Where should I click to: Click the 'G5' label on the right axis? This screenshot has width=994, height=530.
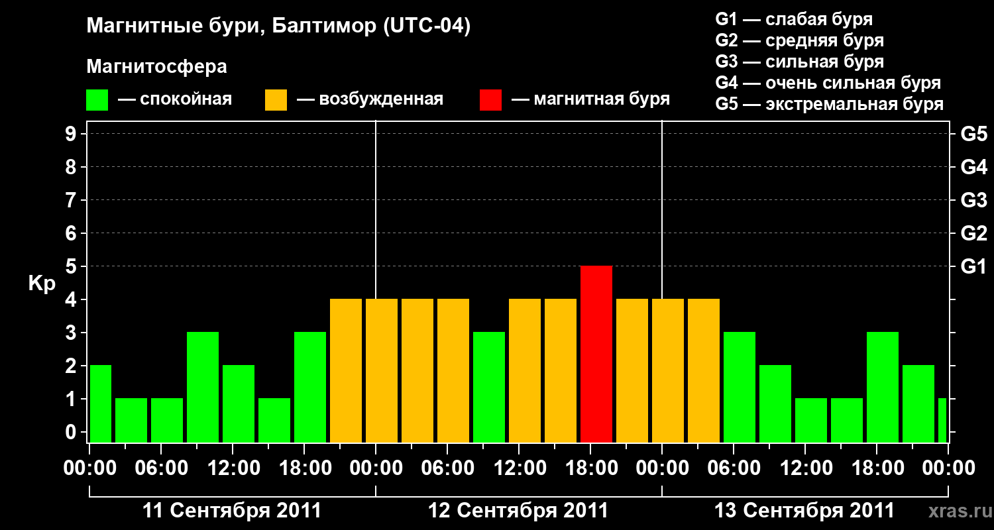973,134
